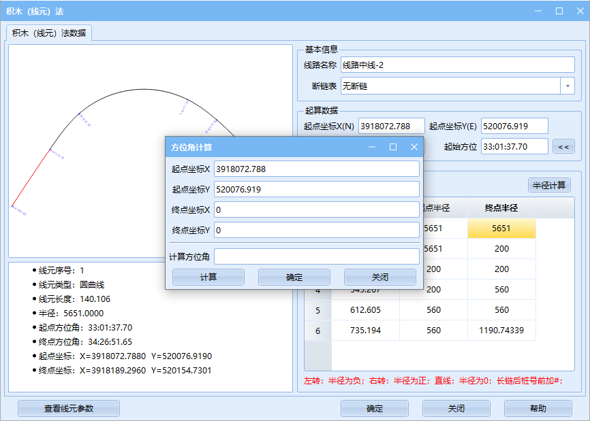Close the 方位角计算 dialog window
Screen dimensions: 590x421
tap(414, 147)
